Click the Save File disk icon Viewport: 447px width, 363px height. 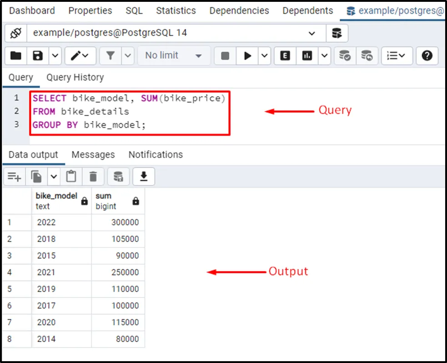(x=38, y=55)
